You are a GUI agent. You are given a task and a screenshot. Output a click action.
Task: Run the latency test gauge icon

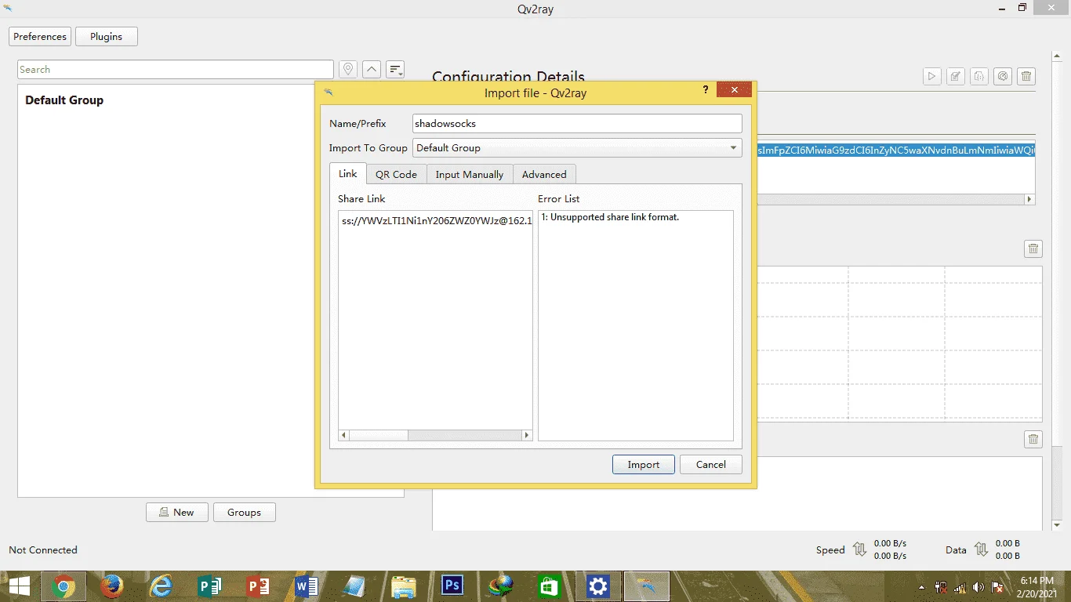pos(1002,76)
